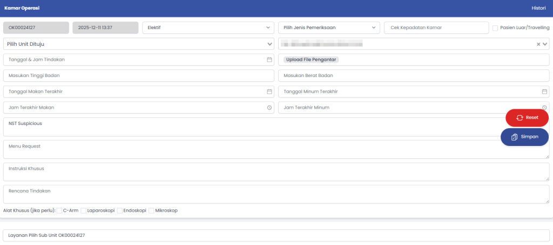
Task: Click the Rencana Tindakan text area
Action: (276, 194)
